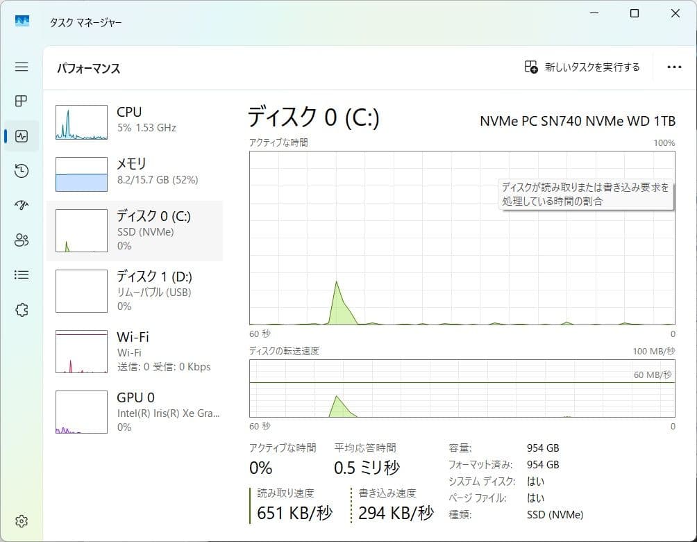Screen dimensions: 697x542
Task: Open the Startup apps speedometer icon
Action: point(21,205)
